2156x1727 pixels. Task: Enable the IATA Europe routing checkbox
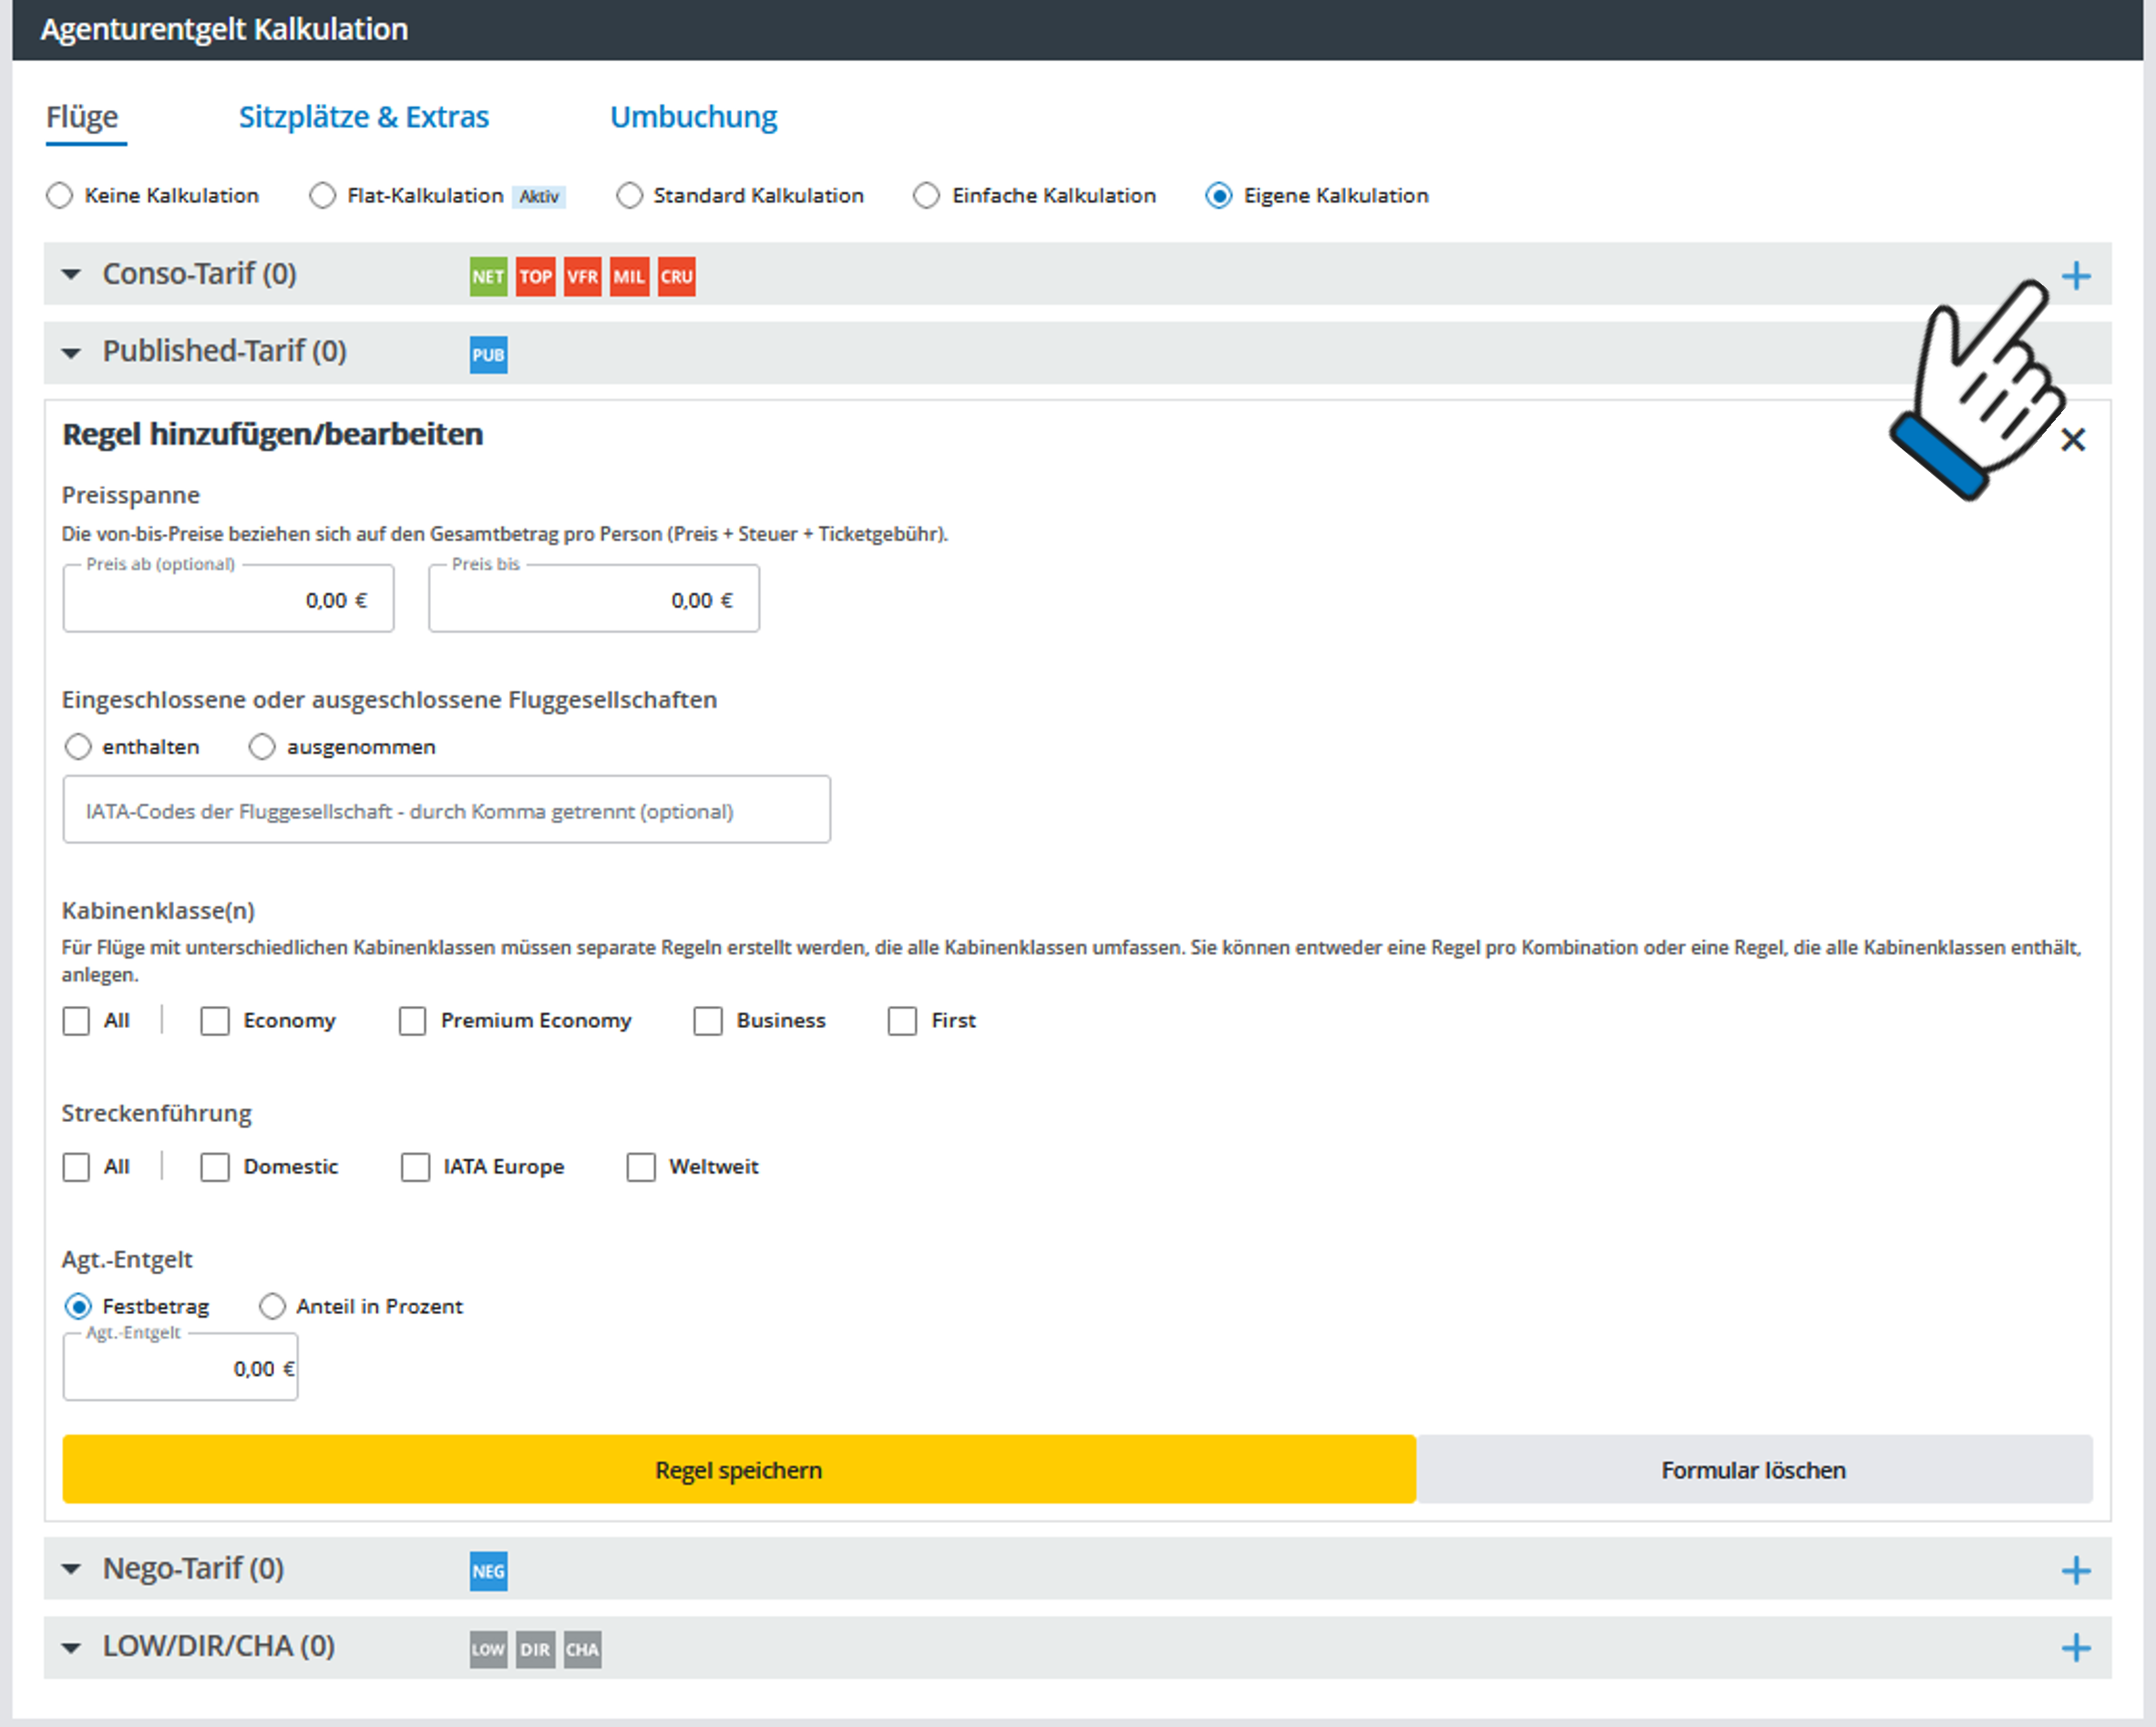click(x=415, y=1167)
